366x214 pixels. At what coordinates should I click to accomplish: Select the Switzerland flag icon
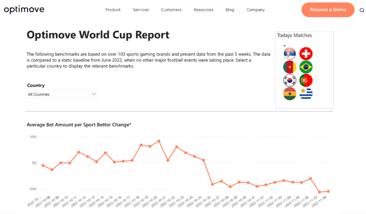click(306, 53)
